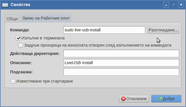Click the Команда: label
The width and height of the screenshot is (186, 107).
[20, 30]
